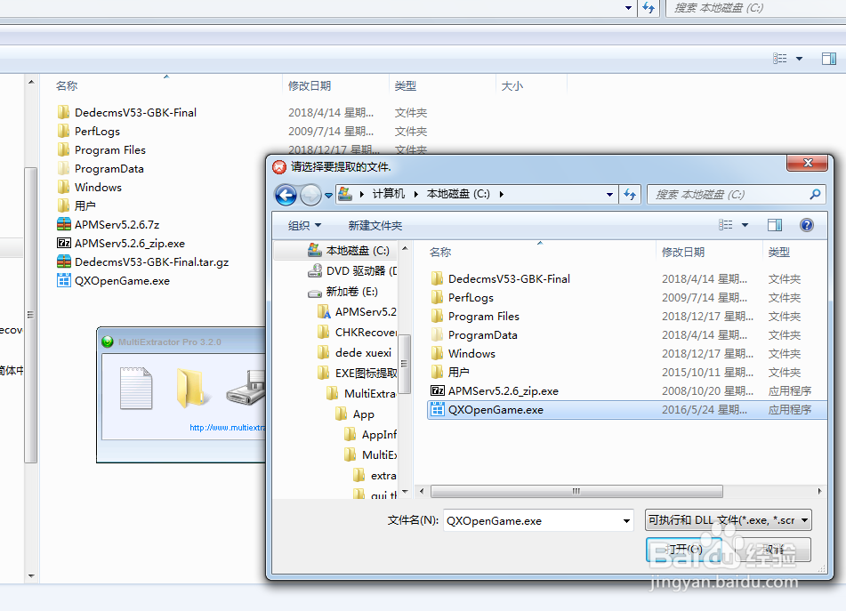Click MultiExtractor's drive icon
The image size is (846, 611).
click(246, 389)
